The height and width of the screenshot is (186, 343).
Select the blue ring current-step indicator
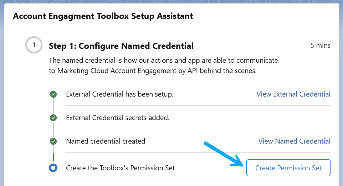point(53,168)
